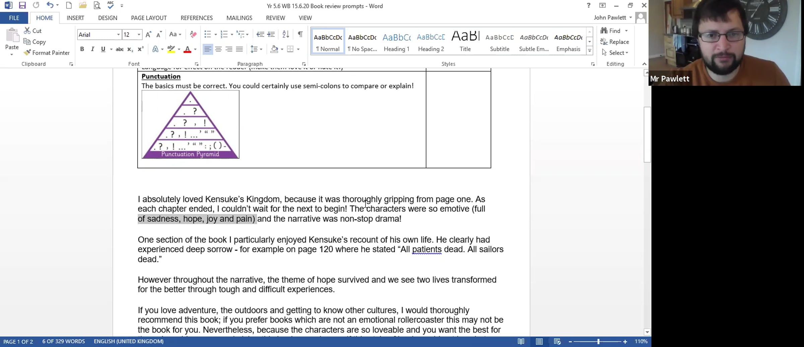804x347 pixels.
Task: Expand the Styles gallery with the More arrow
Action: (590, 51)
